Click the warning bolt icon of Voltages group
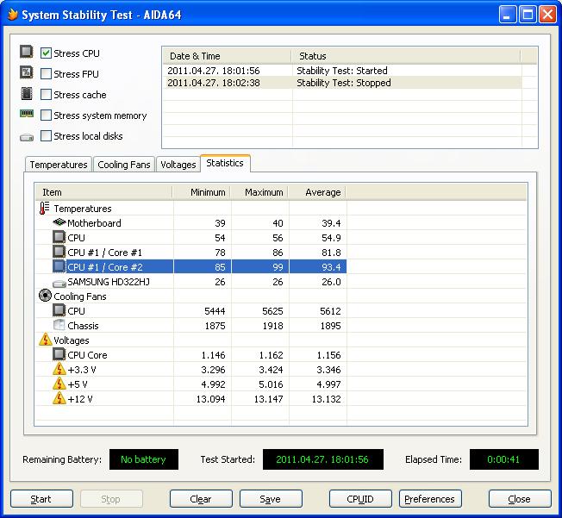562x518 pixels. click(x=45, y=340)
